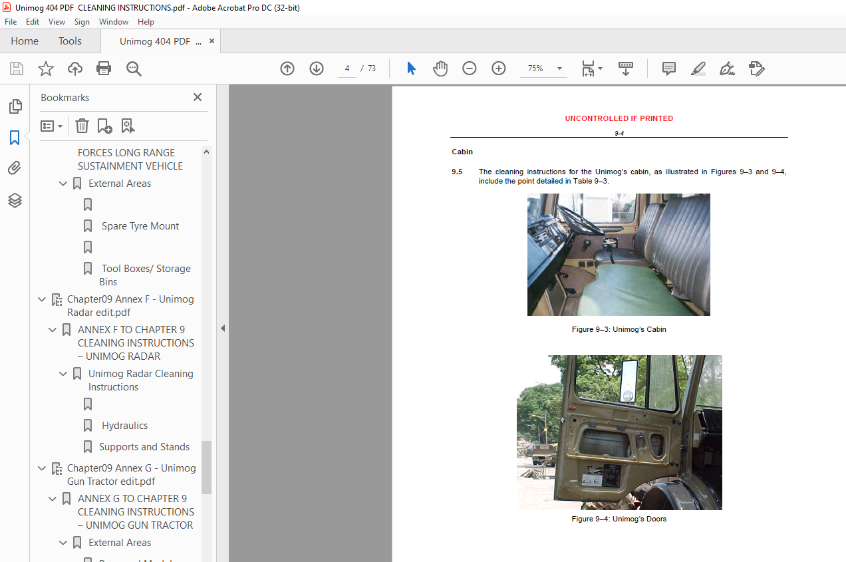Switch to the Home tab
This screenshot has height=562, width=846.
point(25,41)
